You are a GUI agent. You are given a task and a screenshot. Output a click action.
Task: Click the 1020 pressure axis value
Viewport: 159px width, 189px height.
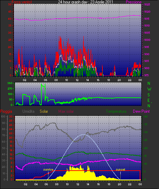(x=147, y=12)
